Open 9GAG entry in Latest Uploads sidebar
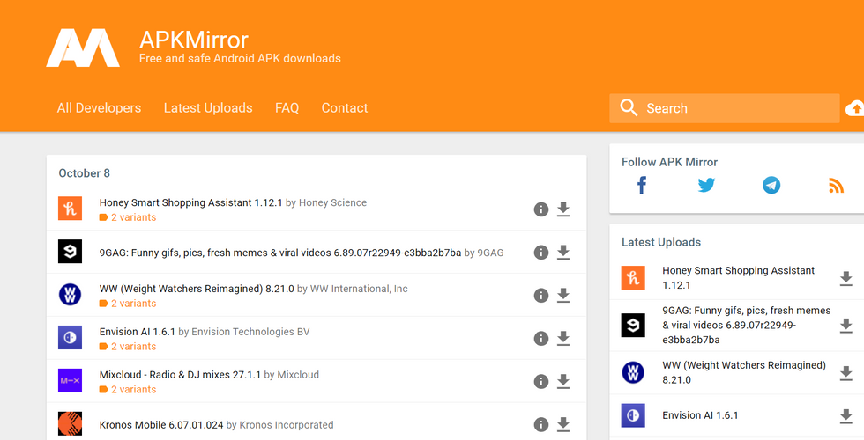This screenshot has height=440, width=864. pyautogui.click(x=746, y=325)
